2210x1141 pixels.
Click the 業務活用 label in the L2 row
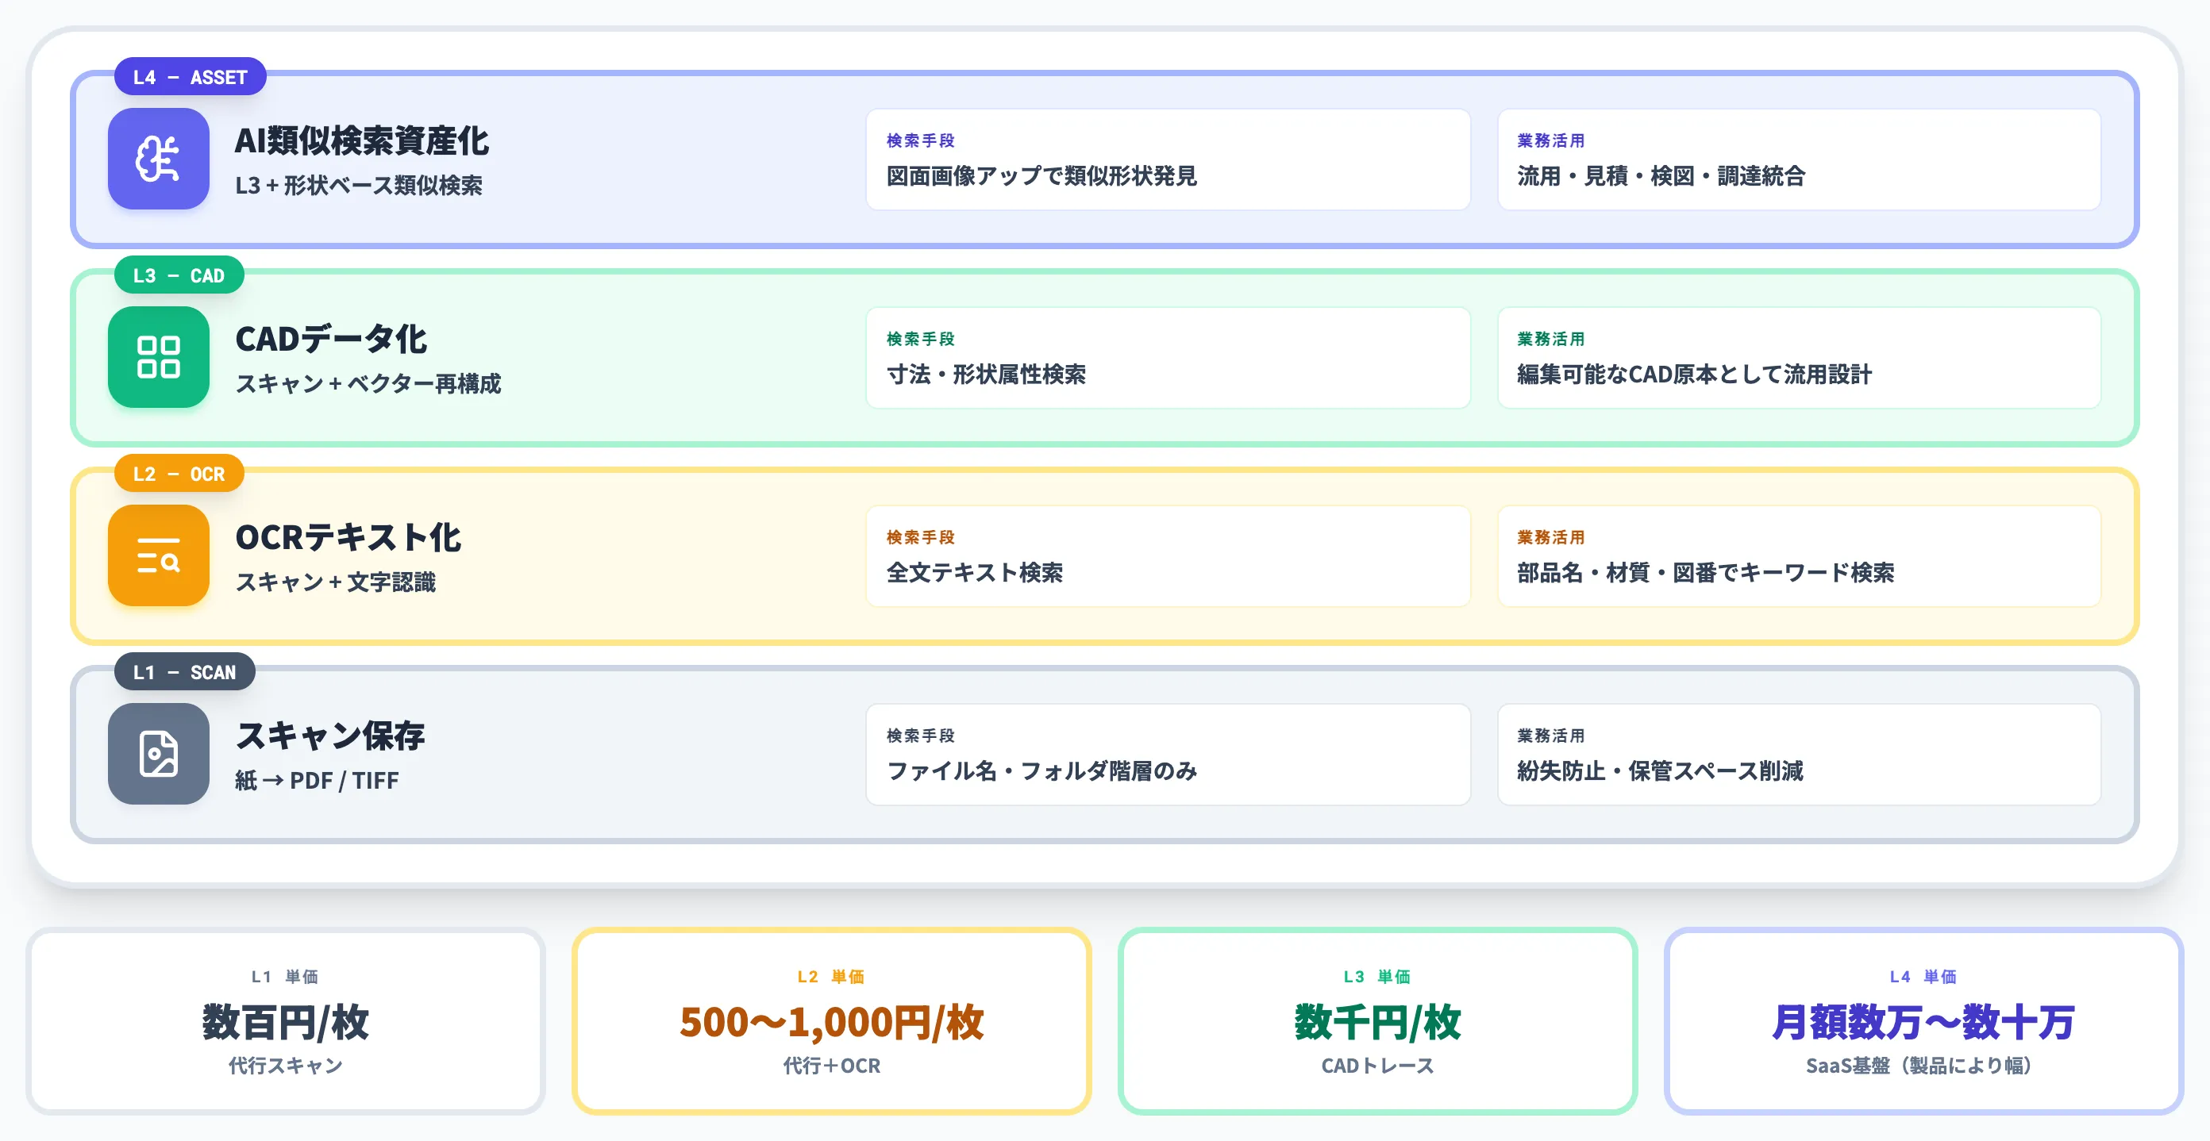1550,536
